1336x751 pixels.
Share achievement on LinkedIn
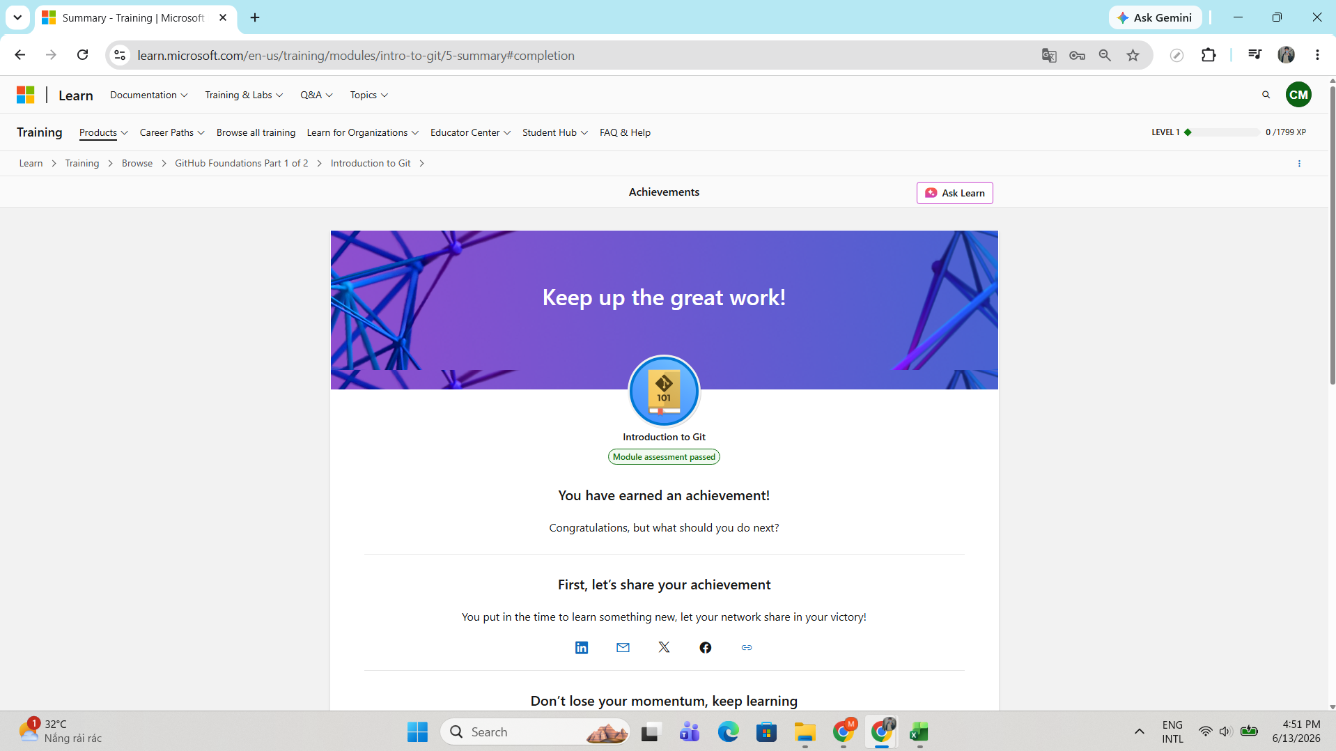click(582, 648)
